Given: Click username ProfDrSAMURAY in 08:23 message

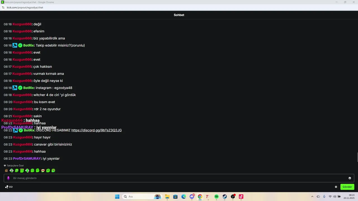Looking at the screenshot, I should (x=27, y=159).
